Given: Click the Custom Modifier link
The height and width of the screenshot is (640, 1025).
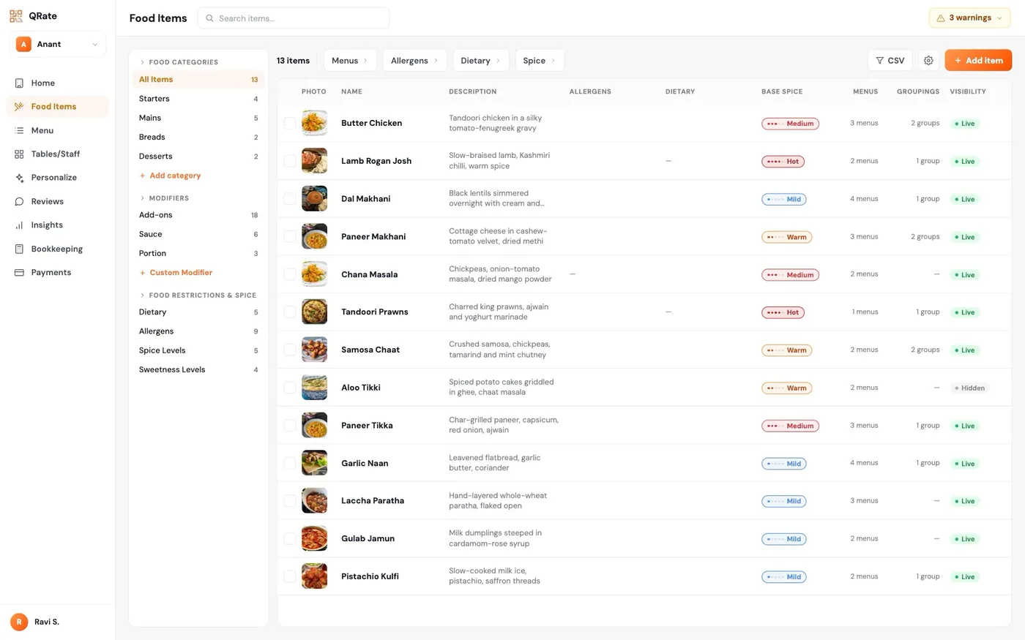Looking at the screenshot, I should coord(176,273).
